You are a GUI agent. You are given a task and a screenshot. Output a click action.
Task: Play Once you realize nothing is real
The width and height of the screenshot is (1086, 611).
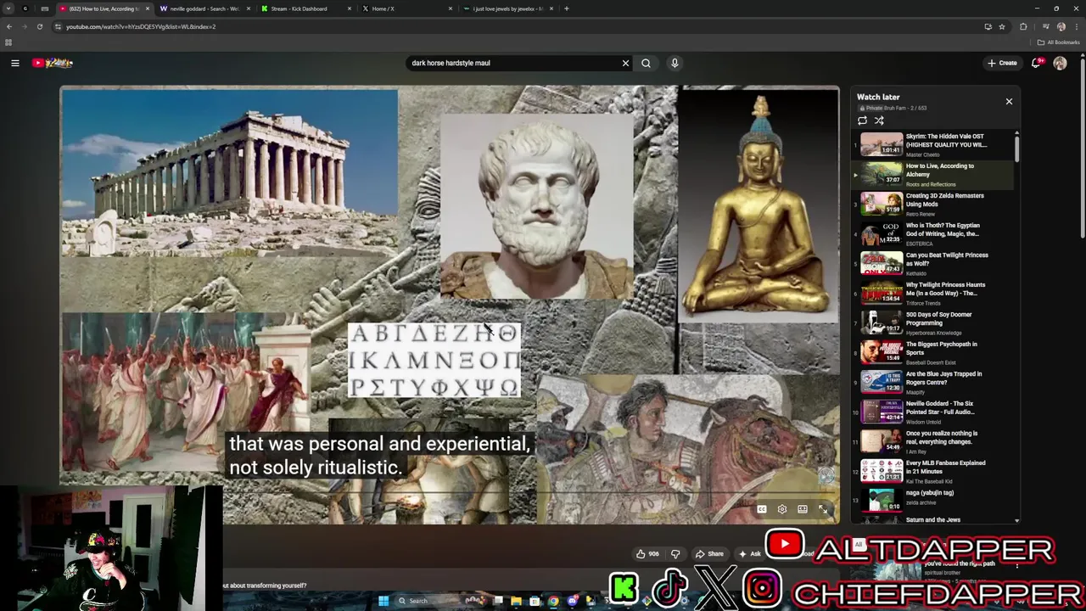click(933, 441)
